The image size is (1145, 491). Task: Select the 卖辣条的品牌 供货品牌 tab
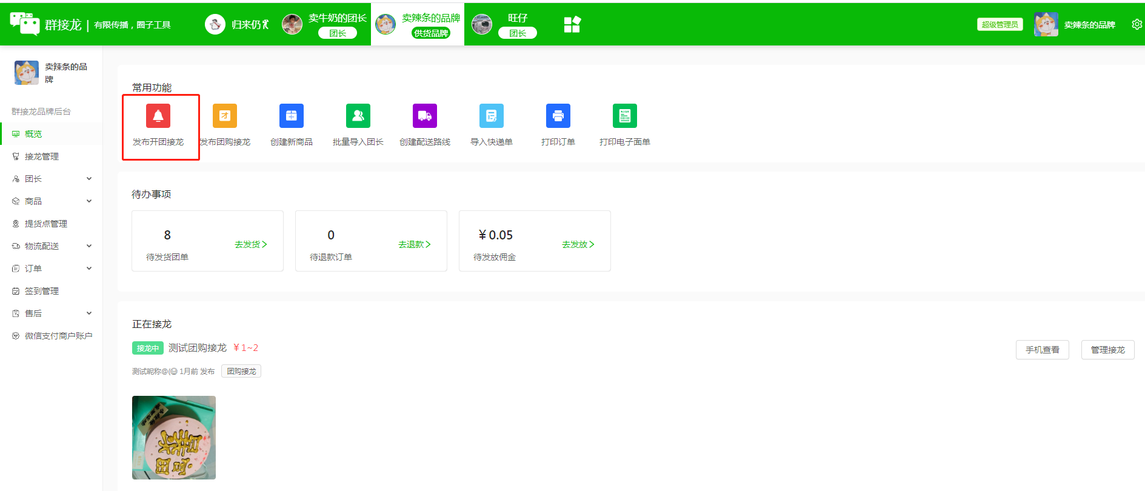tap(418, 24)
